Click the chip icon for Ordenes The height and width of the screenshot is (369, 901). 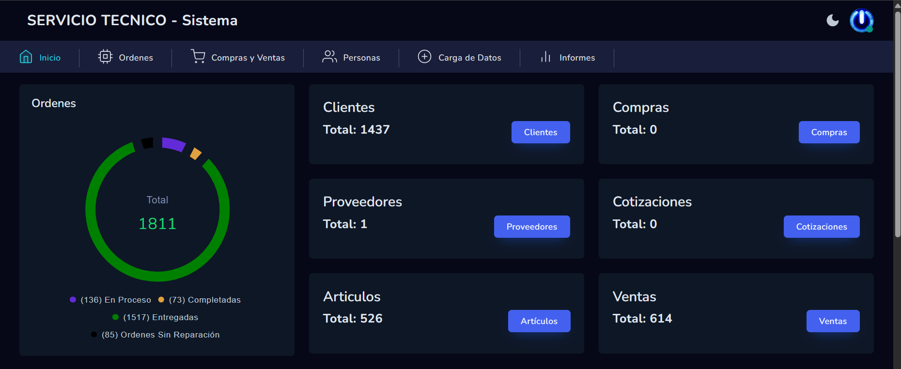pyautogui.click(x=105, y=57)
